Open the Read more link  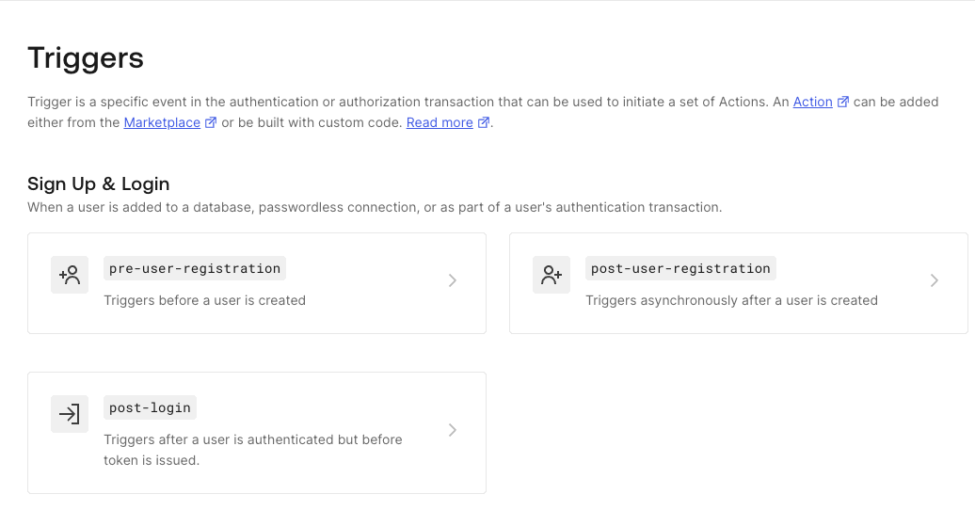point(440,122)
